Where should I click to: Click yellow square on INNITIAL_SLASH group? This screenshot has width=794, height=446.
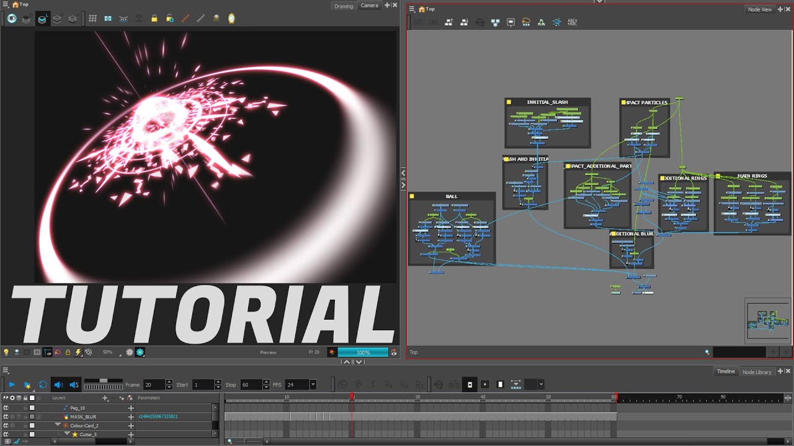[509, 102]
